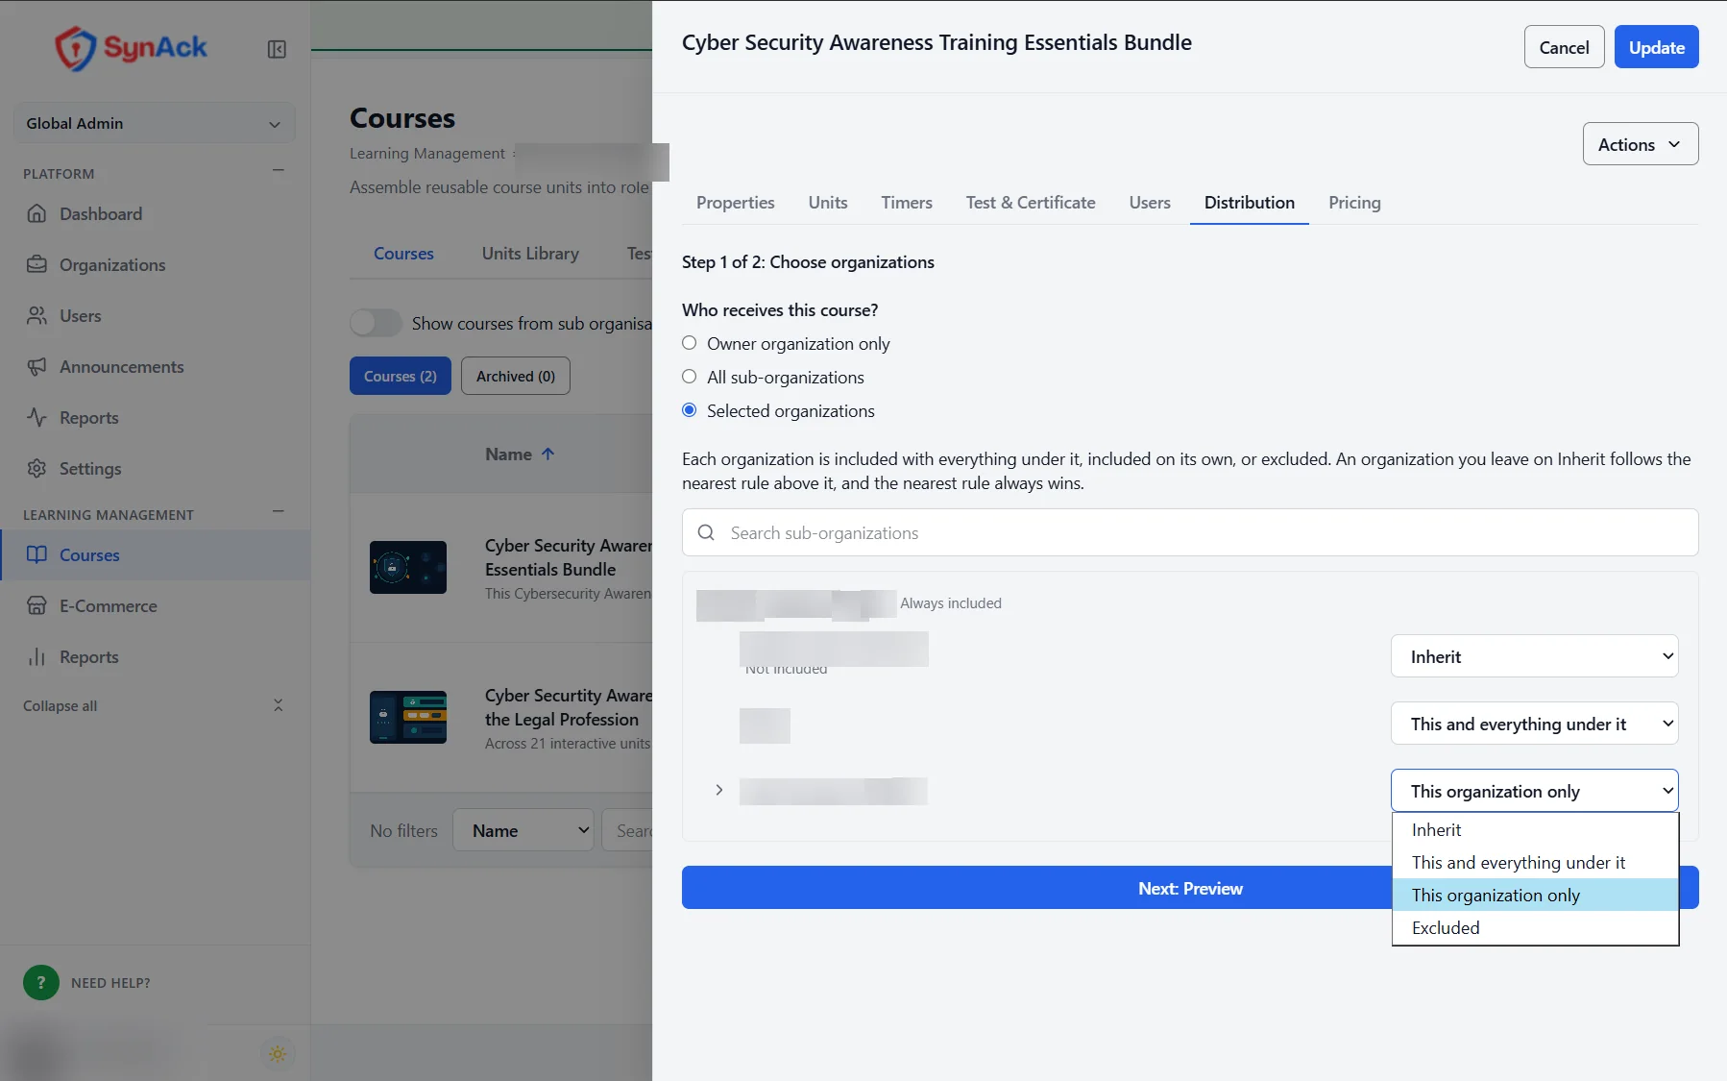The height and width of the screenshot is (1081, 1727).
Task: Click the Need Help? link
Action: [x=110, y=983]
